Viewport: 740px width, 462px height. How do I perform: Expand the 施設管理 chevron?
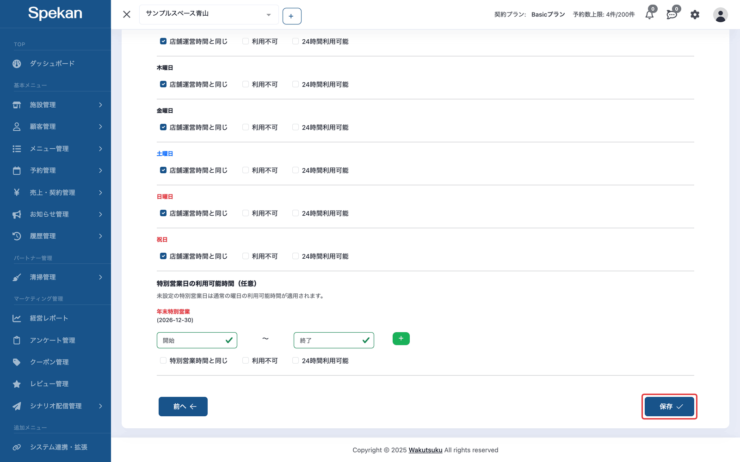coord(100,105)
